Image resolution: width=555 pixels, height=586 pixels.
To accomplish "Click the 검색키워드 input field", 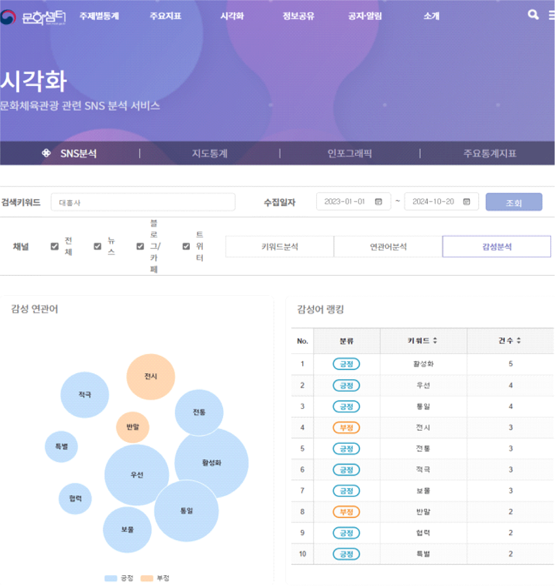I will (x=143, y=202).
